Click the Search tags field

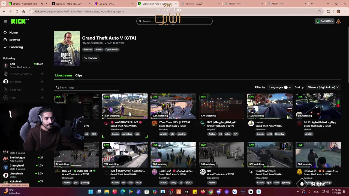86,87
